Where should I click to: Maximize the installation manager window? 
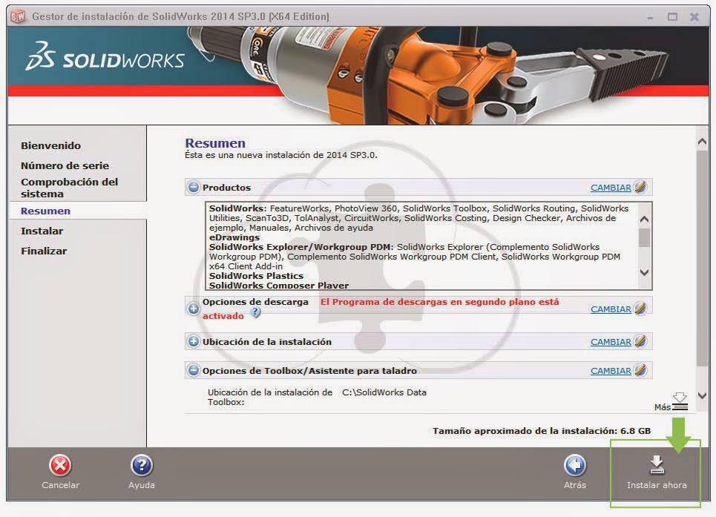(672, 17)
